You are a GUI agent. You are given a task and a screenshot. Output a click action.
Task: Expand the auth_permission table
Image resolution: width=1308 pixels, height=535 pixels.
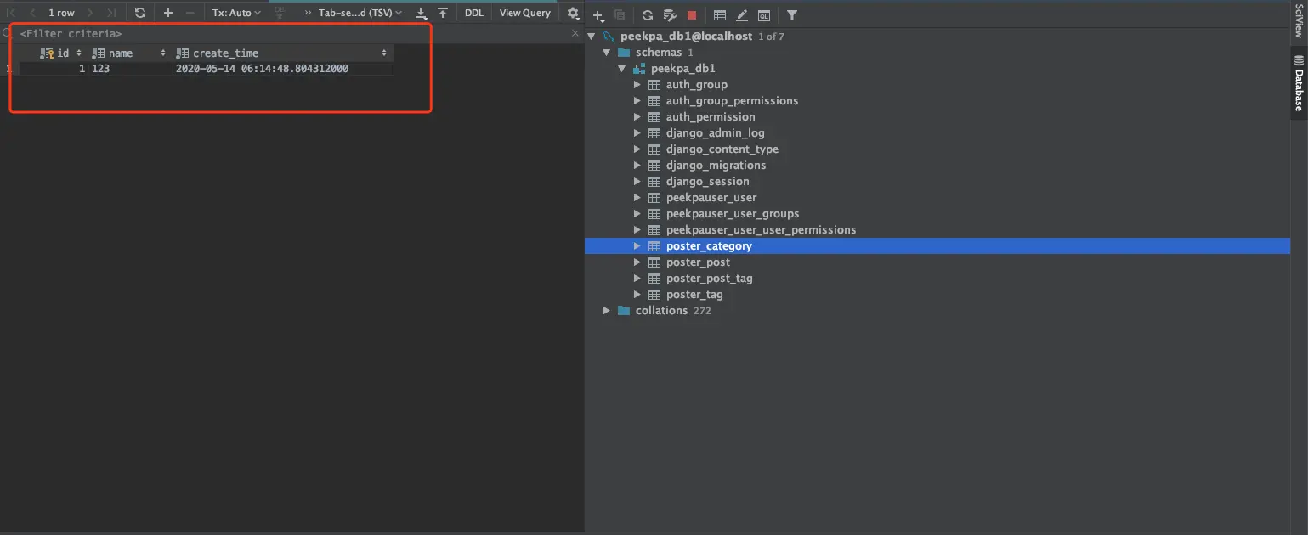coord(638,117)
